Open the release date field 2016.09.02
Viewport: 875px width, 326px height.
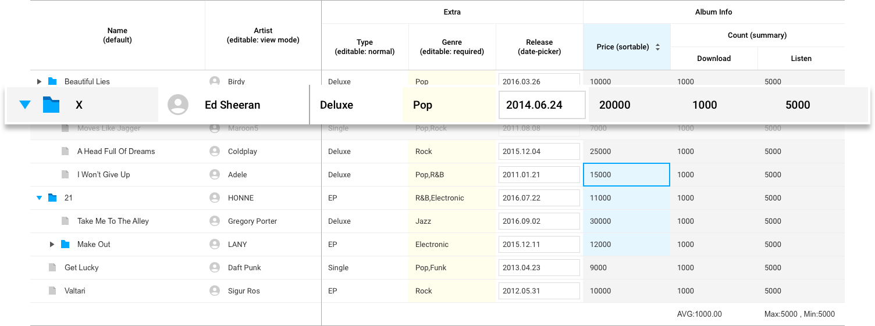coord(539,221)
